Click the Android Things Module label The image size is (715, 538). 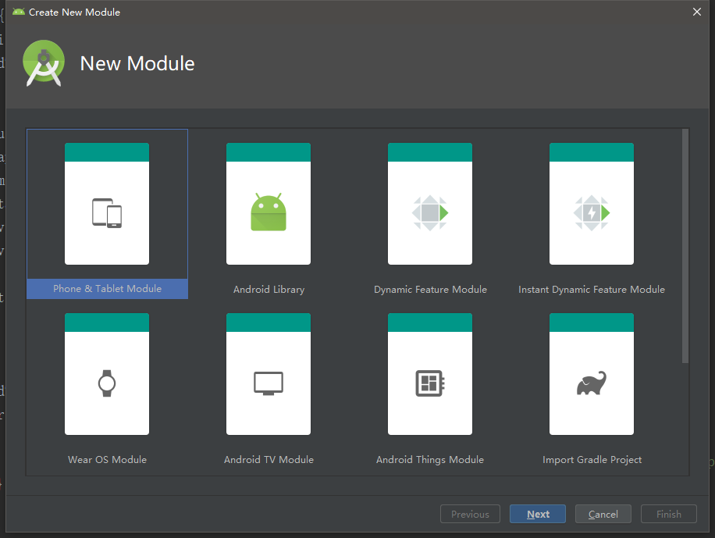click(429, 459)
